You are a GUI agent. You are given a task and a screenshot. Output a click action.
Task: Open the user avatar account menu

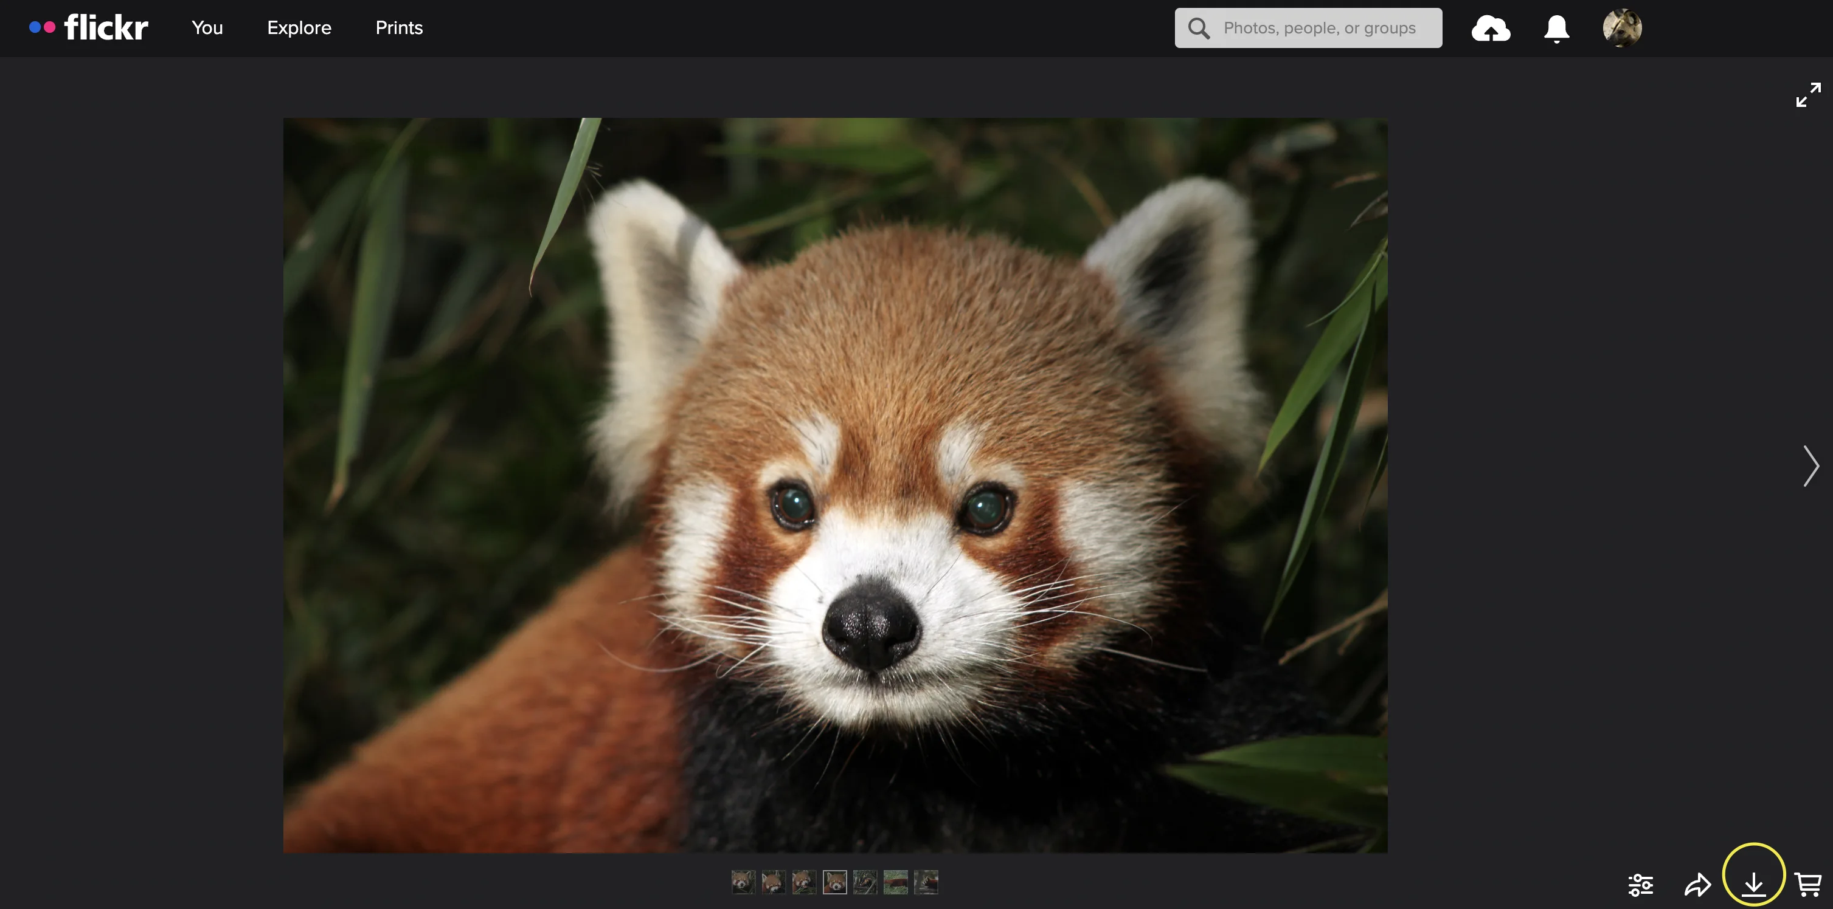point(1622,29)
